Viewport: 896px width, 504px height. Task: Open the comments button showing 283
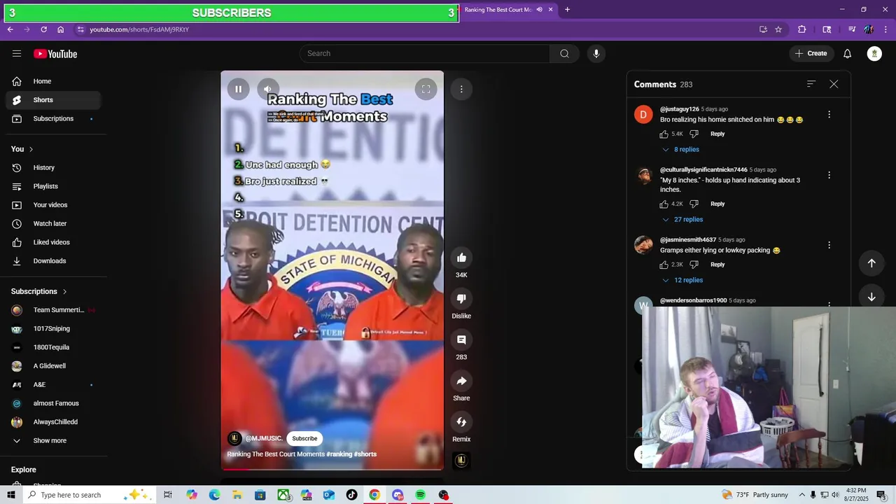point(461,339)
